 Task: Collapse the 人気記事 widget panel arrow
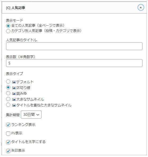[x=141, y=7]
